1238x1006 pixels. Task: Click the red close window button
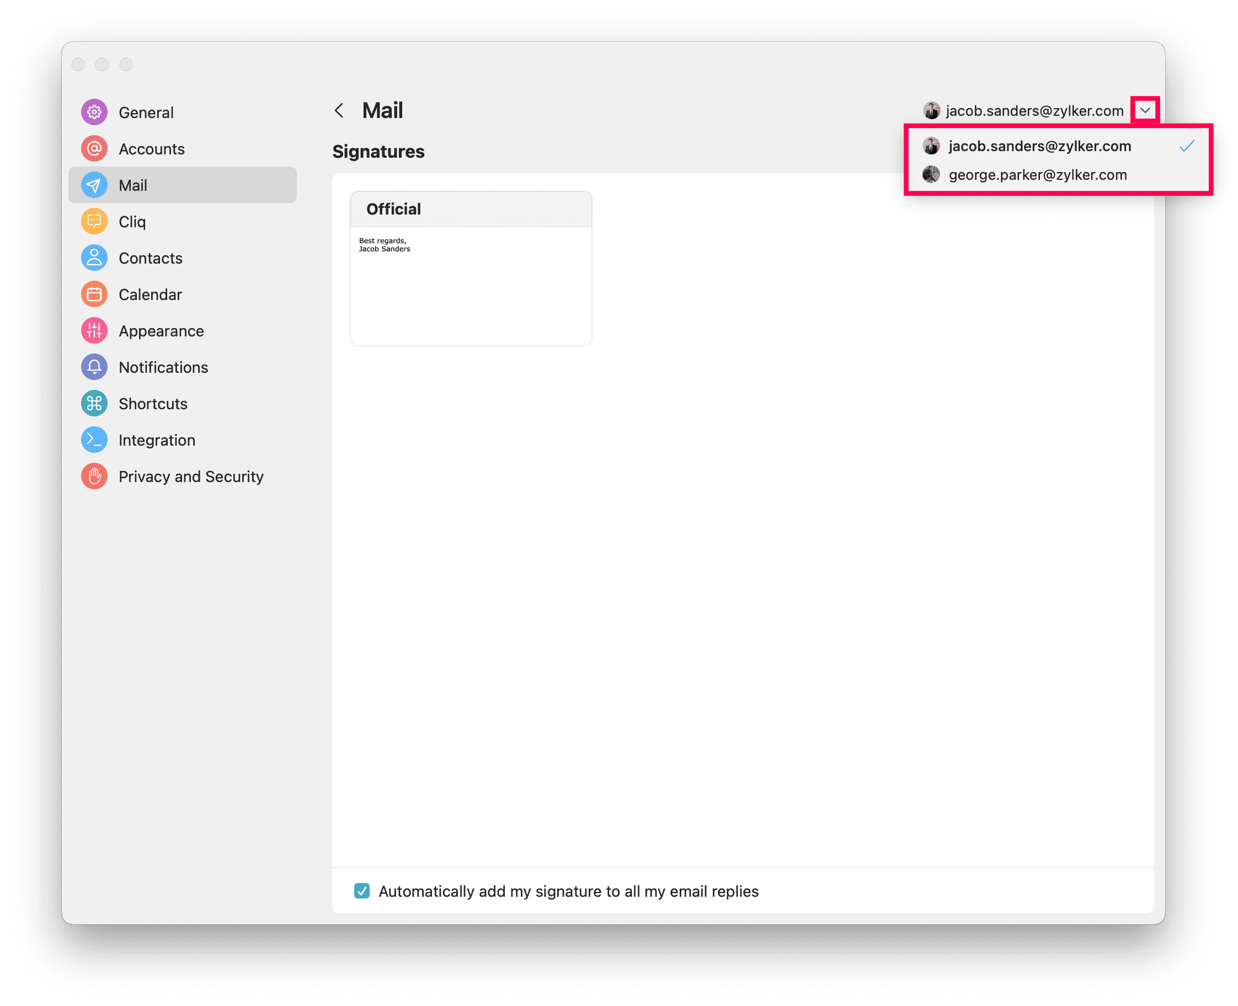(78, 65)
